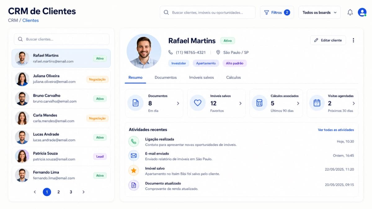Viewport: 372px width, 209px height.
Task: Click the Apartamento tag
Action: click(206, 63)
